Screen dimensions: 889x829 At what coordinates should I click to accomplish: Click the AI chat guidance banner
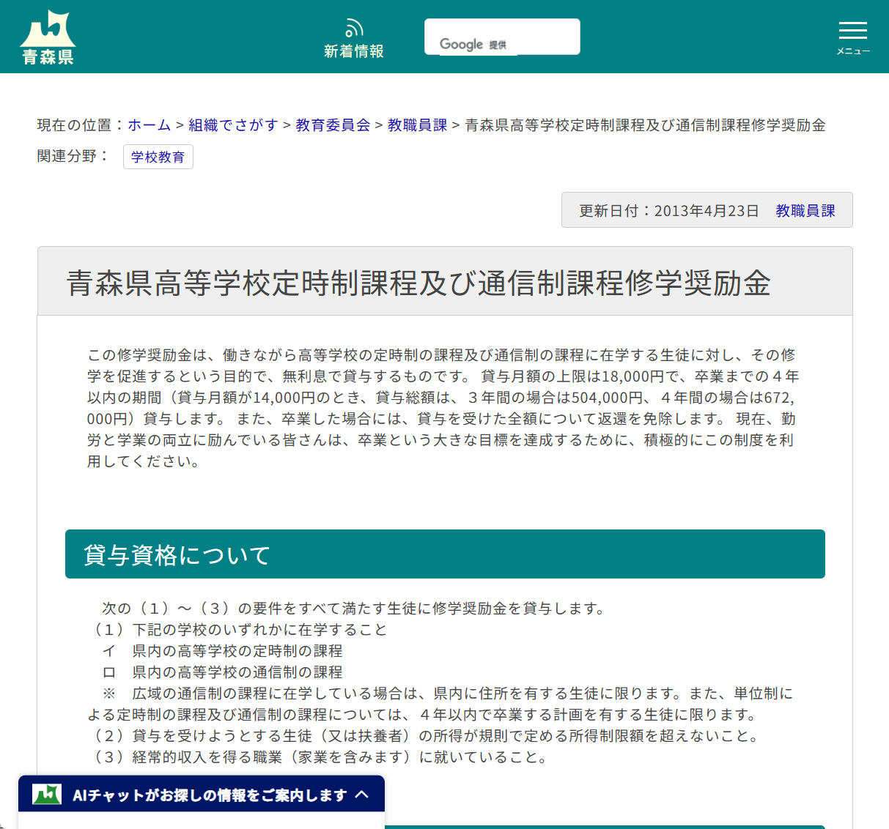pos(202,794)
